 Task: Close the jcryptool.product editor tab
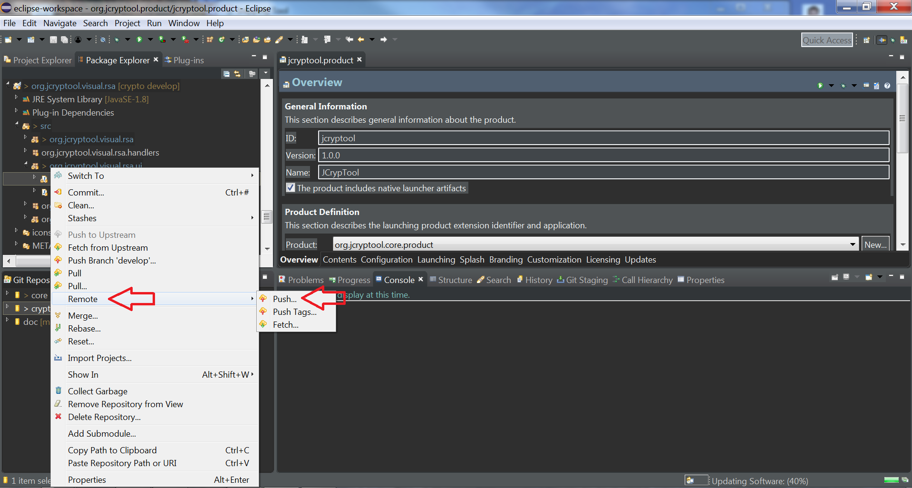[359, 59]
